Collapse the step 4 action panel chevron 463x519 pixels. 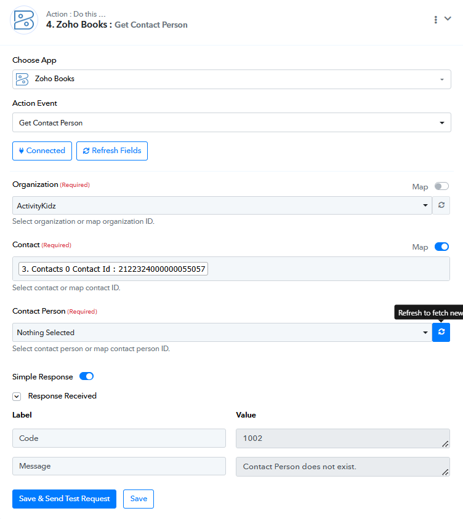[448, 18]
